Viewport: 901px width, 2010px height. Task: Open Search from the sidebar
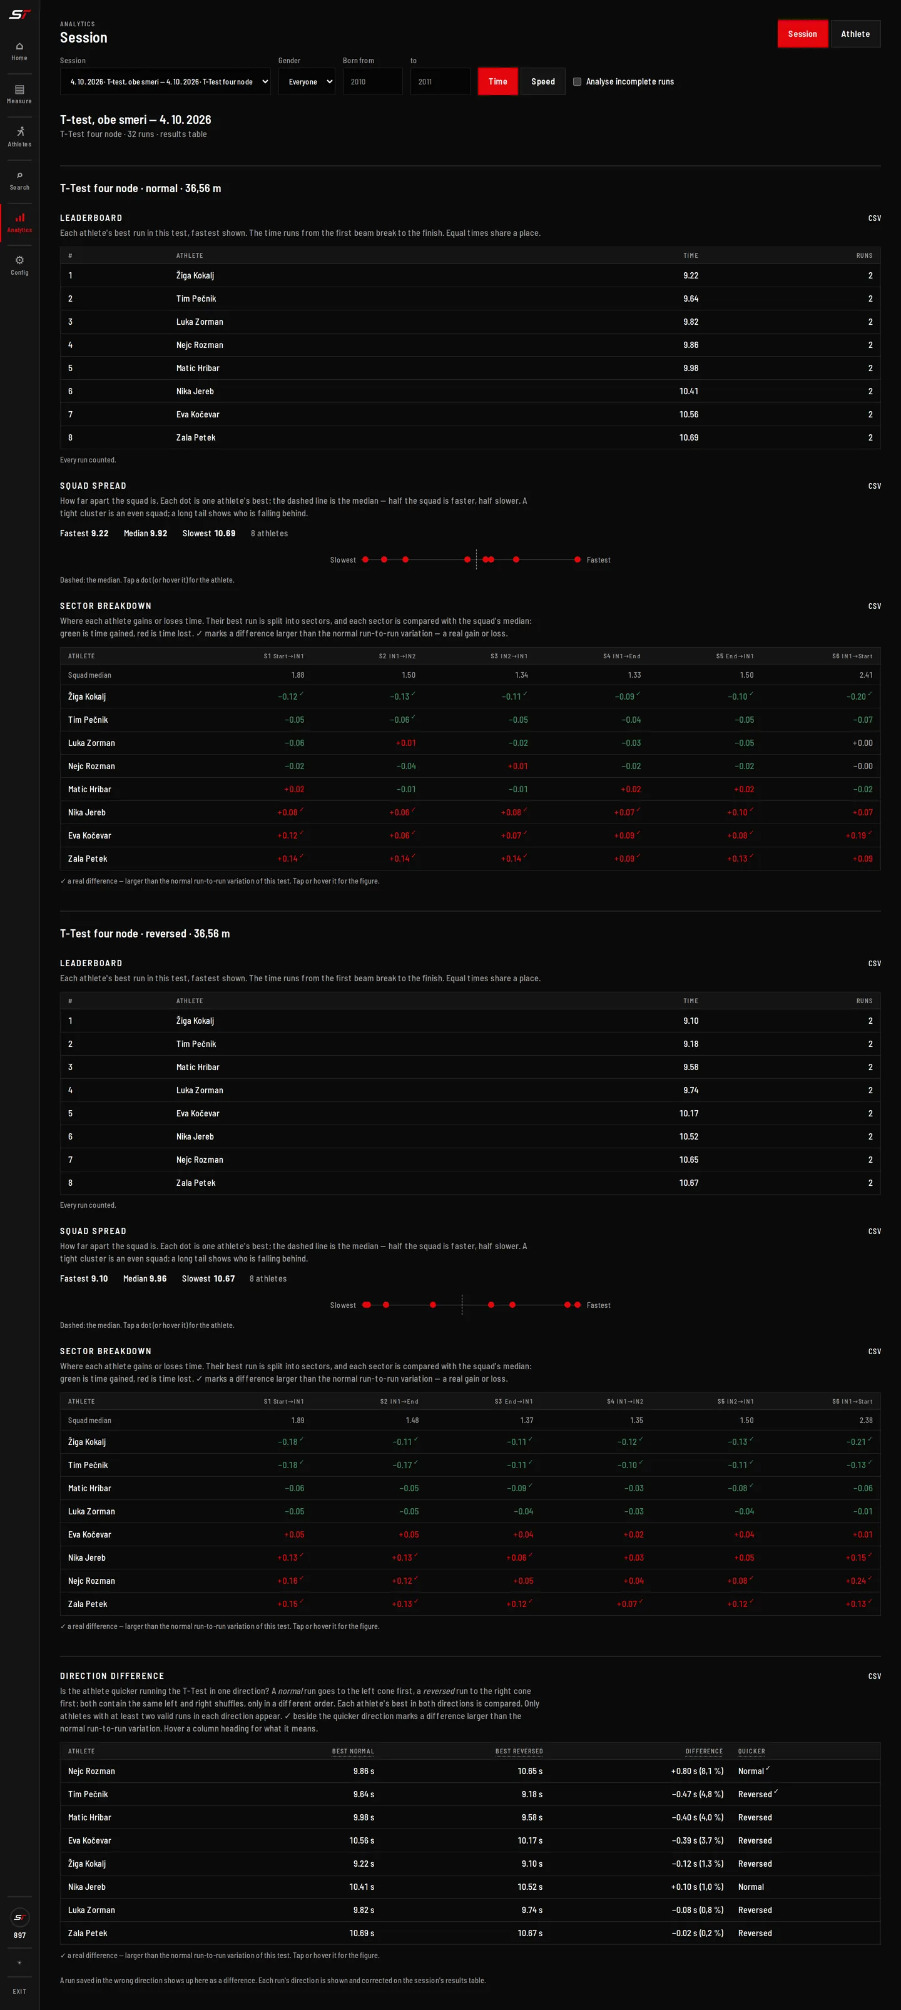[x=19, y=181]
